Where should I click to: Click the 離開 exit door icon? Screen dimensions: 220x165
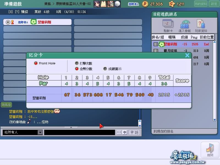(x=210, y=150)
